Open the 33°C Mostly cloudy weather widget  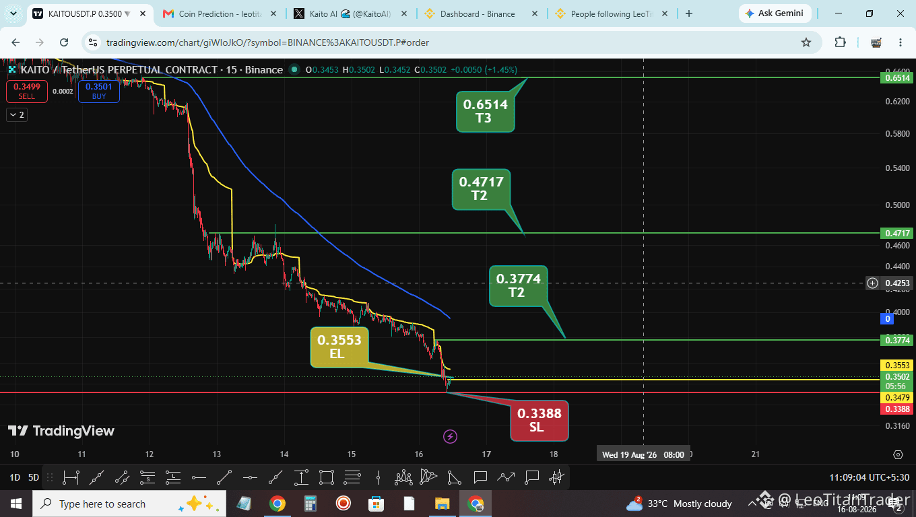(679, 504)
